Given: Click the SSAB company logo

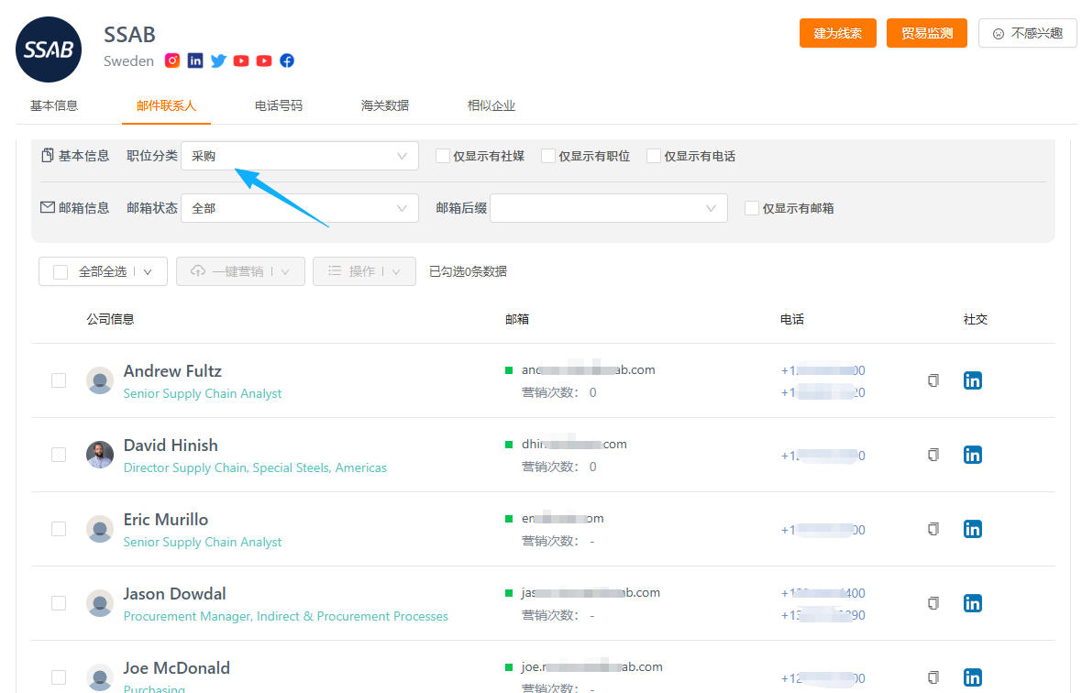Looking at the screenshot, I should pyautogui.click(x=49, y=49).
